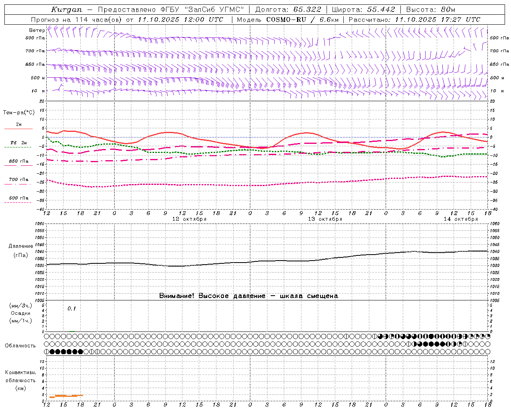Click the "Внимание! Высокое давление" warning text
511x408 pixels.
click(212, 296)
